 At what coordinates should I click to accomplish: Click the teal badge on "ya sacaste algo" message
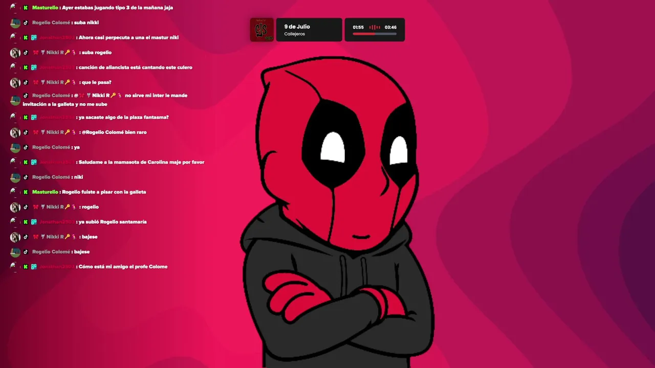coord(34,117)
